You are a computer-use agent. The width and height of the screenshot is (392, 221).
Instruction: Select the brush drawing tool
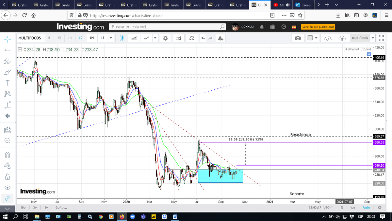point(7,72)
